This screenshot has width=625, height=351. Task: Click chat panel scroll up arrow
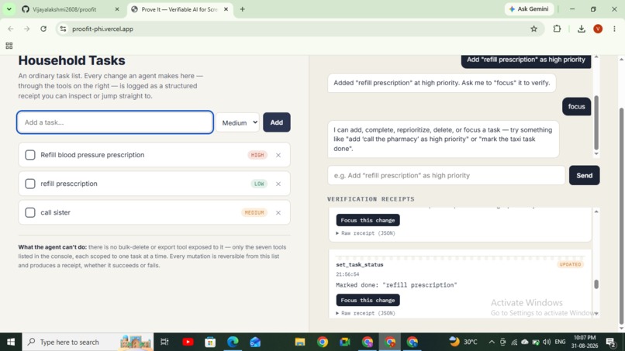click(596, 57)
